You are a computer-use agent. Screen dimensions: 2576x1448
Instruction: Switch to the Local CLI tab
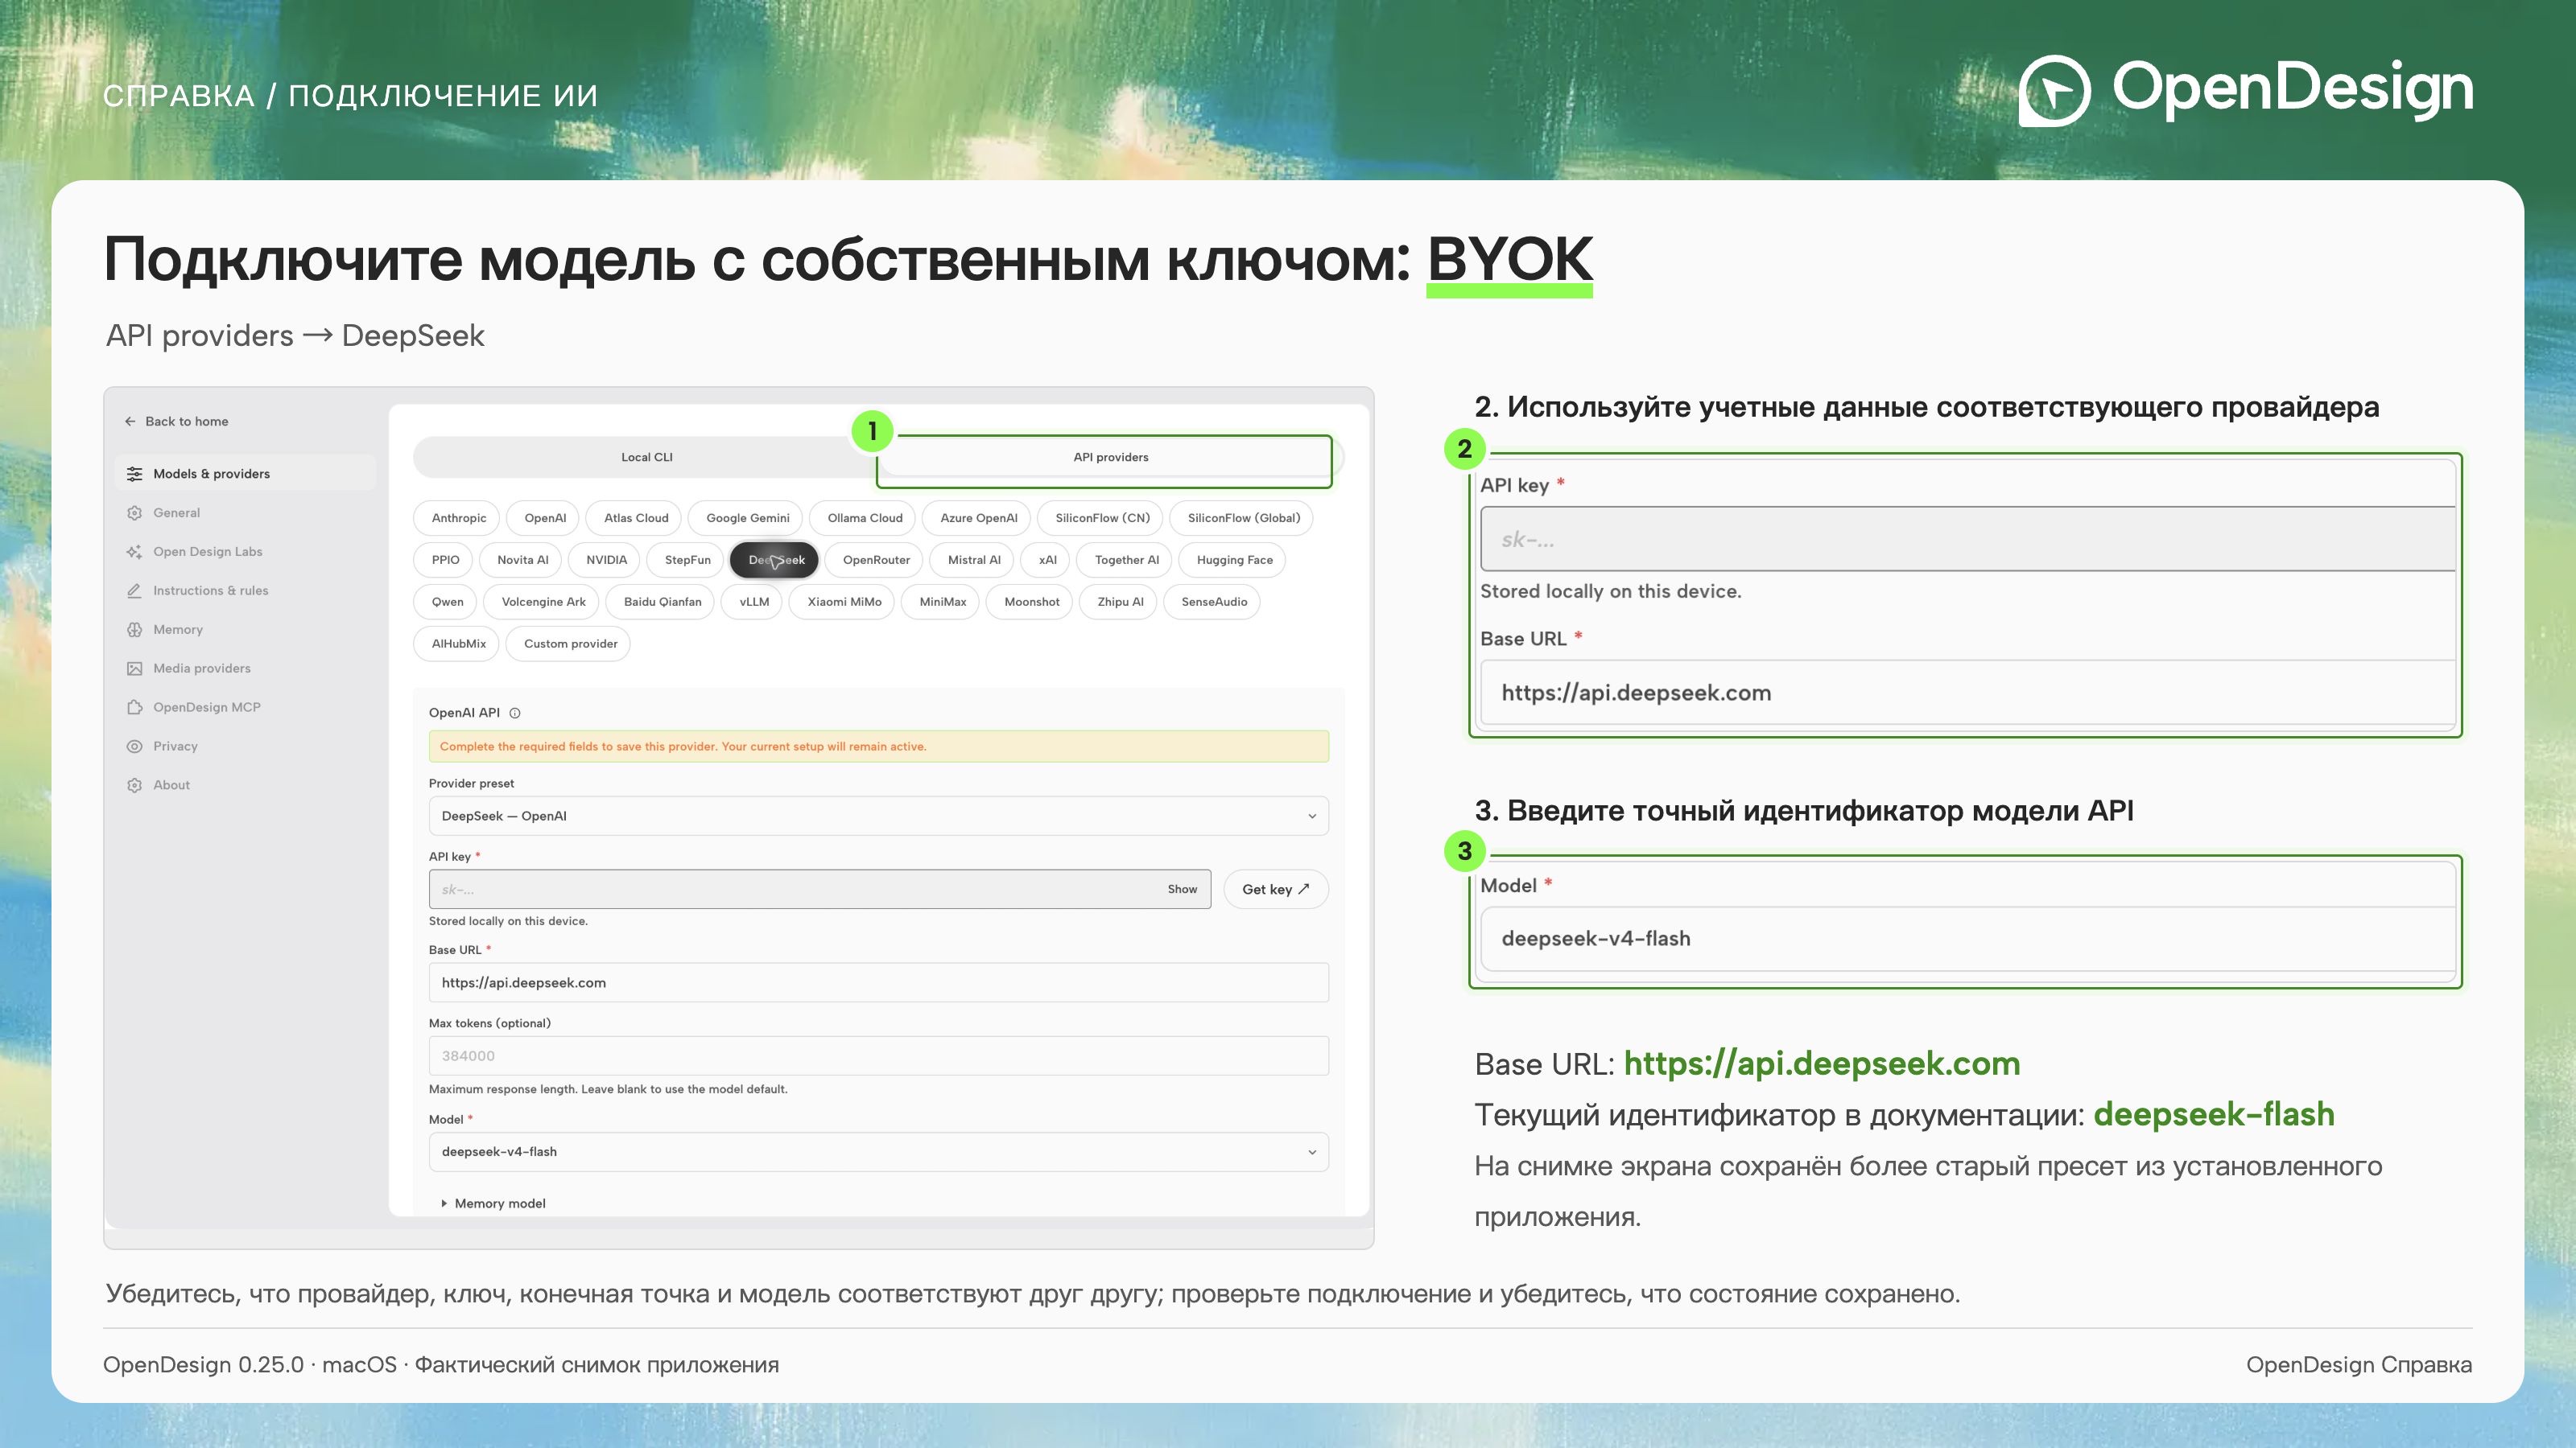646,458
